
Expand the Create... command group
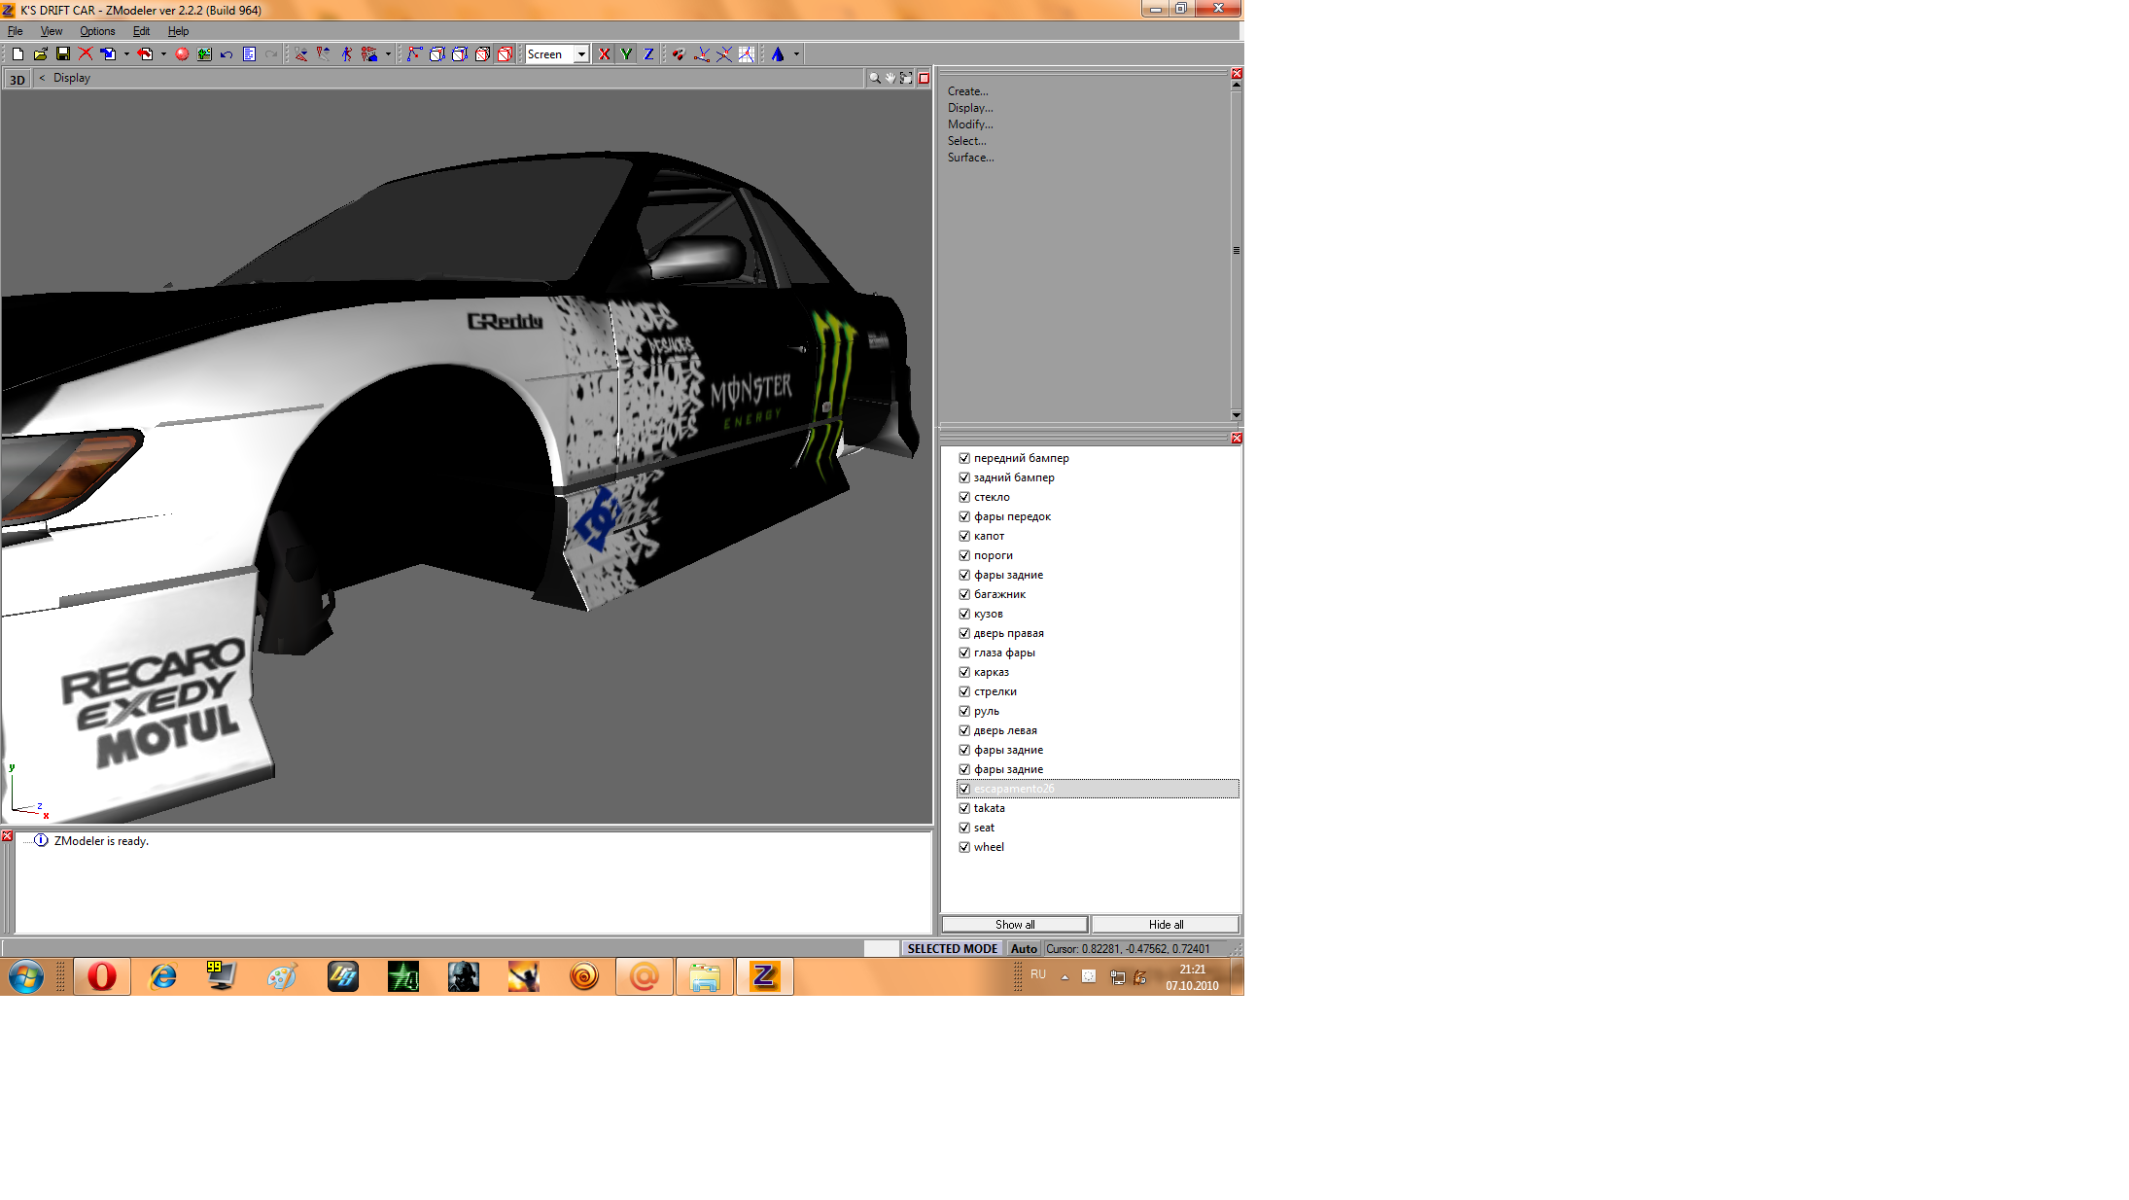[x=967, y=91]
